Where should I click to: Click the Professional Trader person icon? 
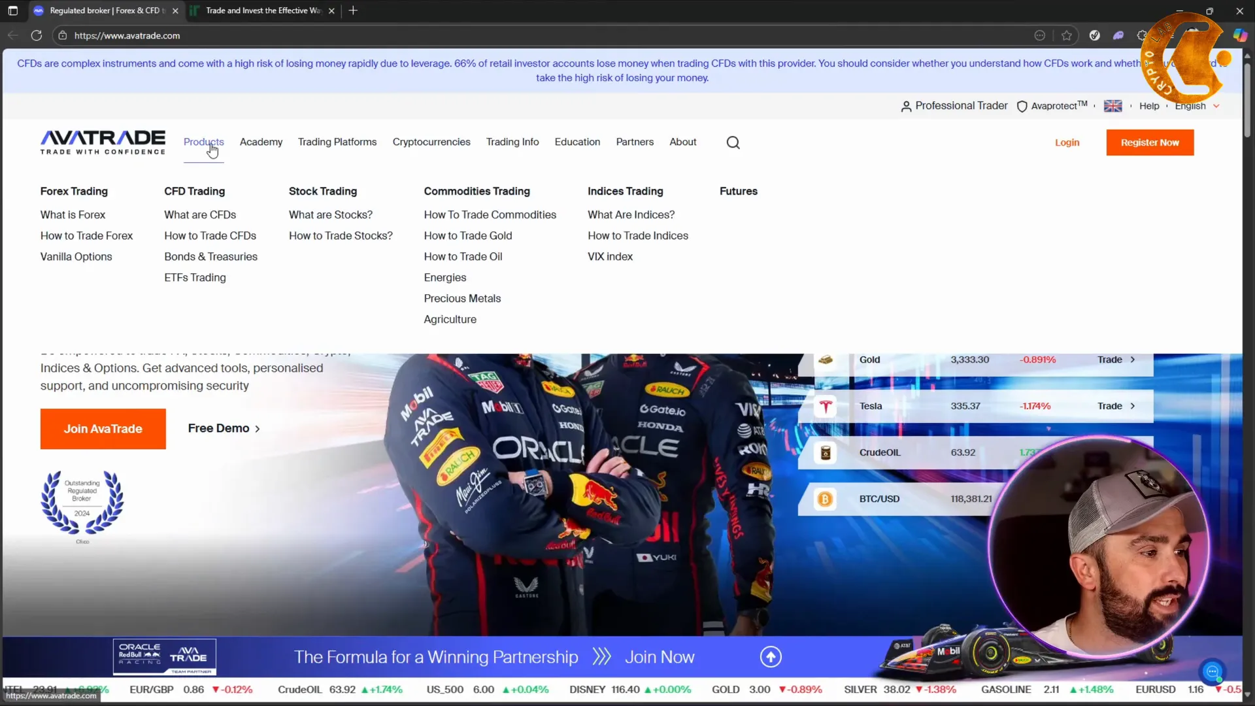906,106
